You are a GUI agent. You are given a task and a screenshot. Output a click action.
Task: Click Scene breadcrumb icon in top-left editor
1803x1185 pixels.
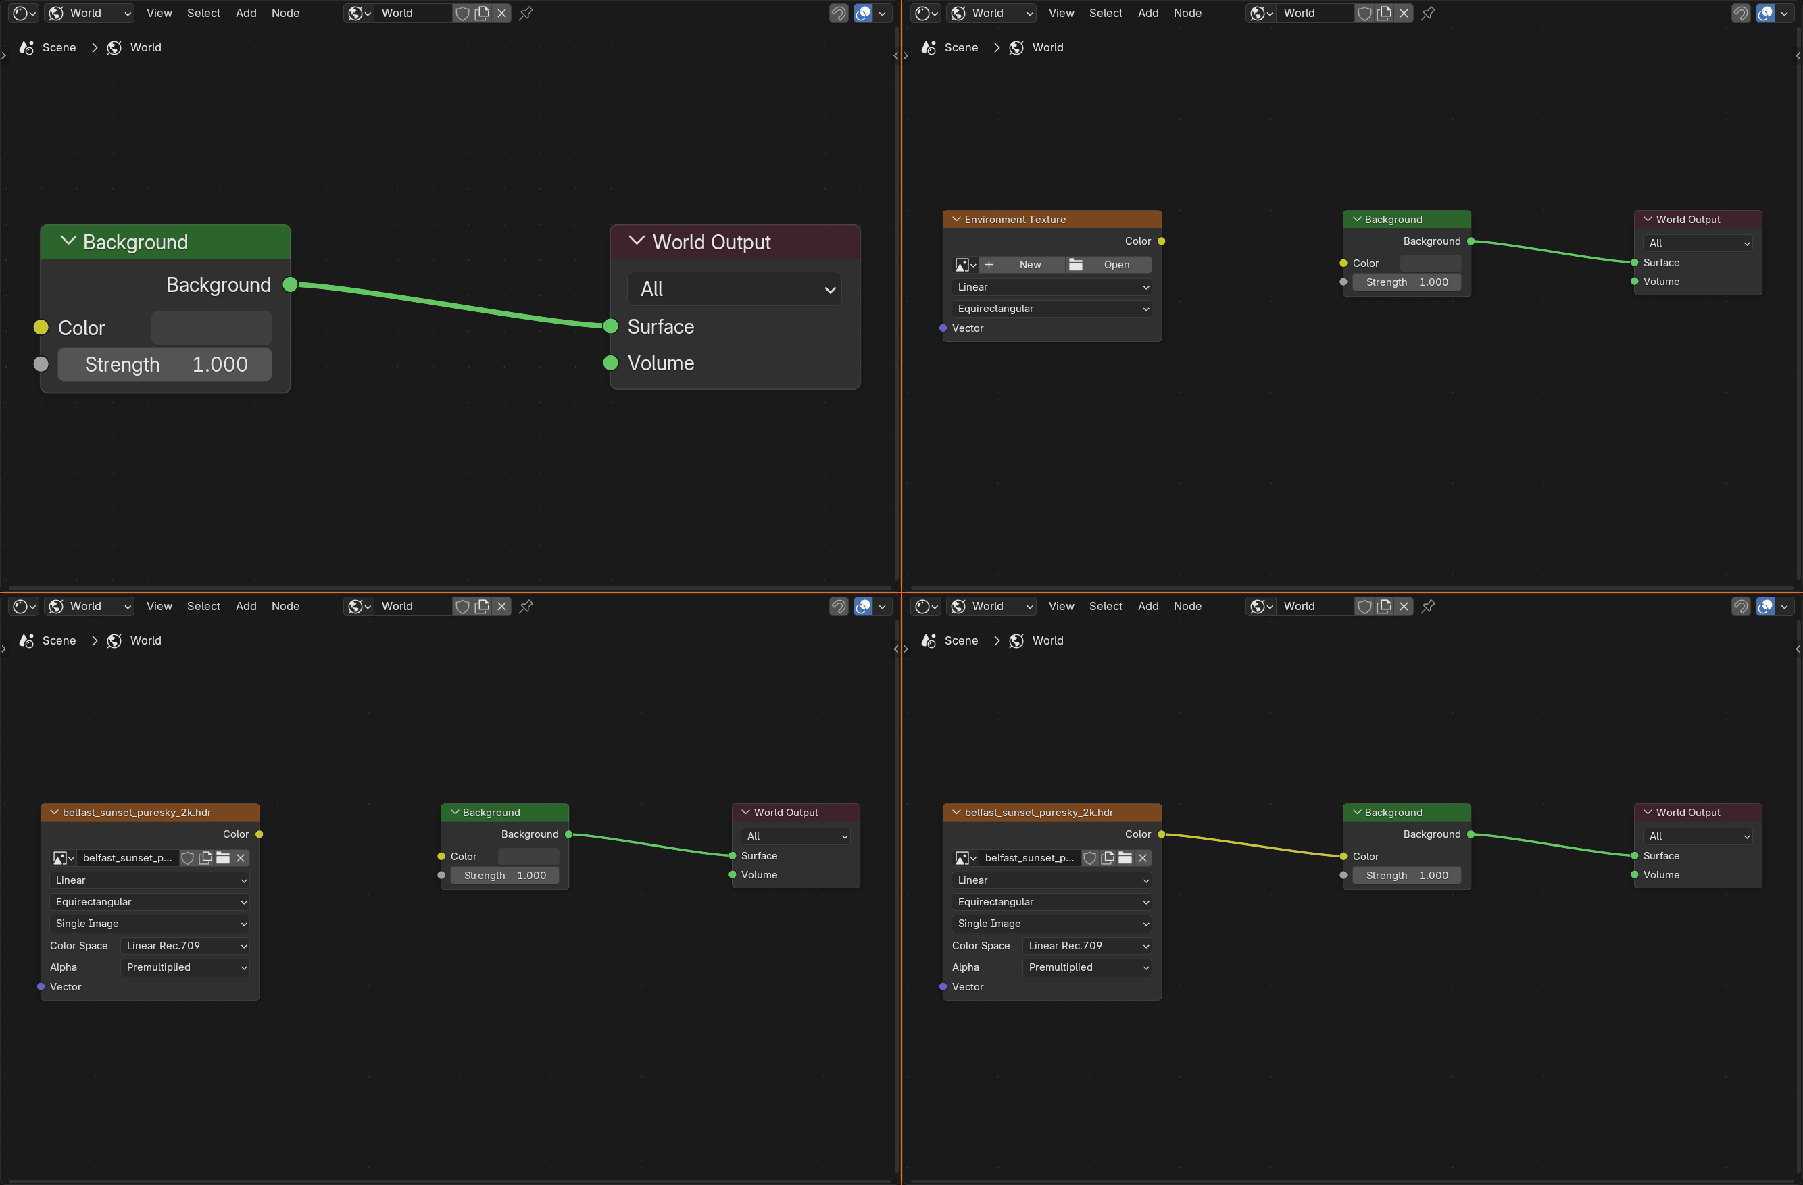pyautogui.click(x=26, y=47)
